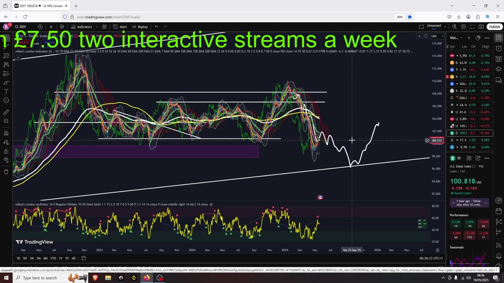
Task: Take a chart snapshot with camera icon
Action: tap(481, 27)
